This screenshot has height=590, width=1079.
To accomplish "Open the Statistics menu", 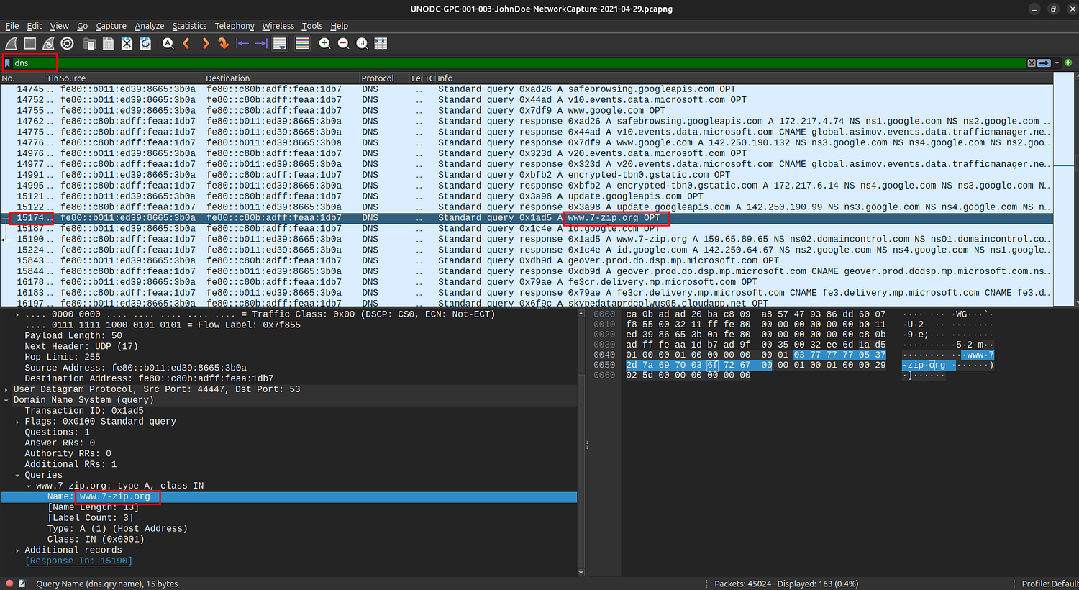I will point(189,26).
